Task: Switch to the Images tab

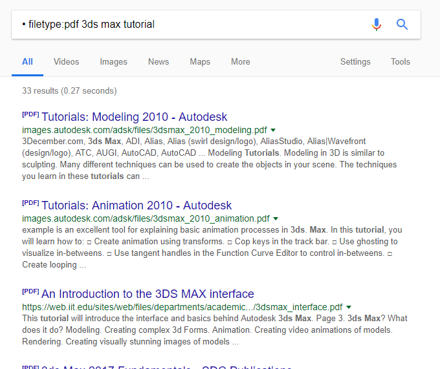Action: coord(113,61)
